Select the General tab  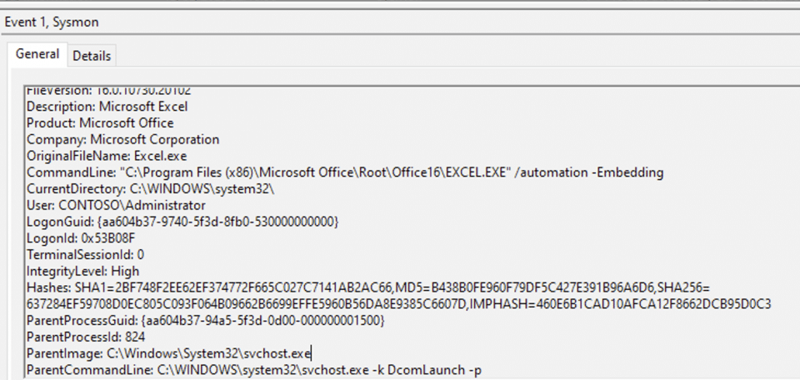(x=37, y=54)
